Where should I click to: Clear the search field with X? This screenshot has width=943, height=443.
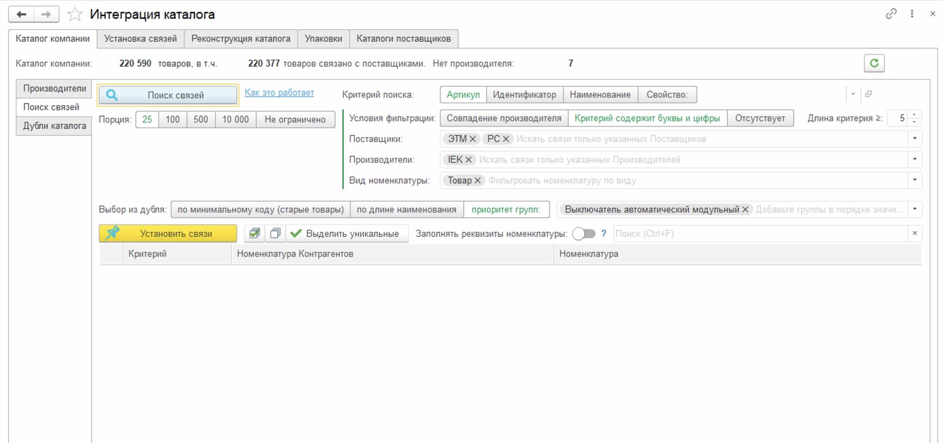pos(914,233)
